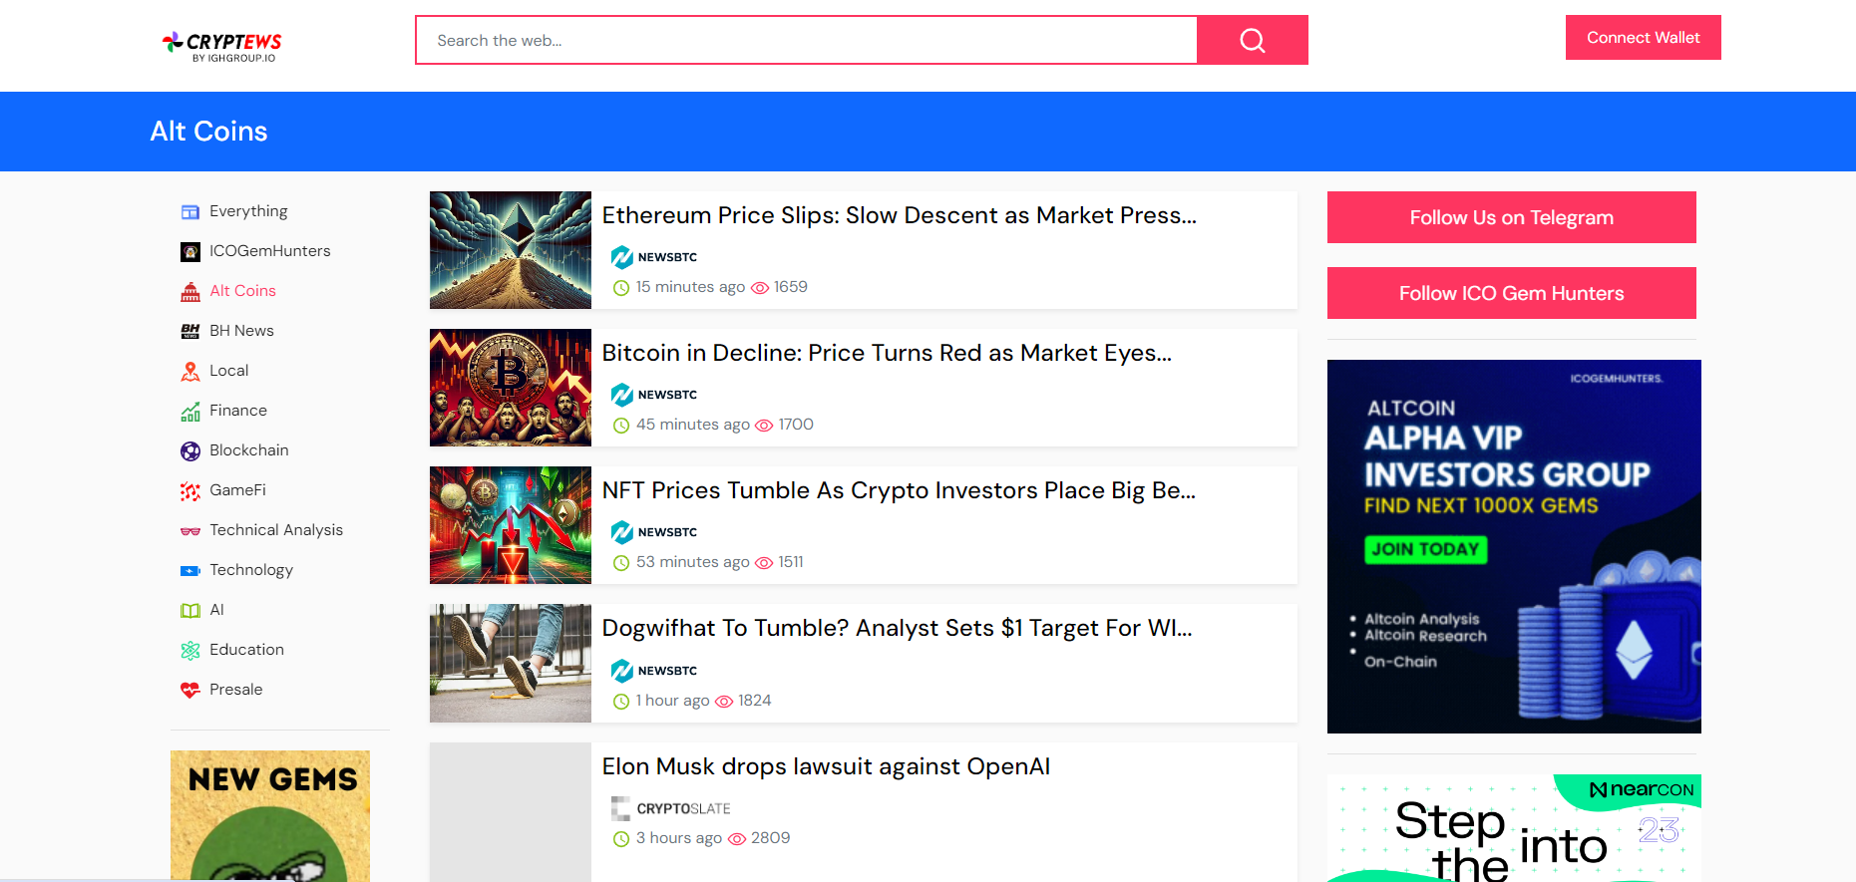Image resolution: width=1856 pixels, height=882 pixels.
Task: Click Follow ICO Gem Hunters button
Action: coord(1511,293)
